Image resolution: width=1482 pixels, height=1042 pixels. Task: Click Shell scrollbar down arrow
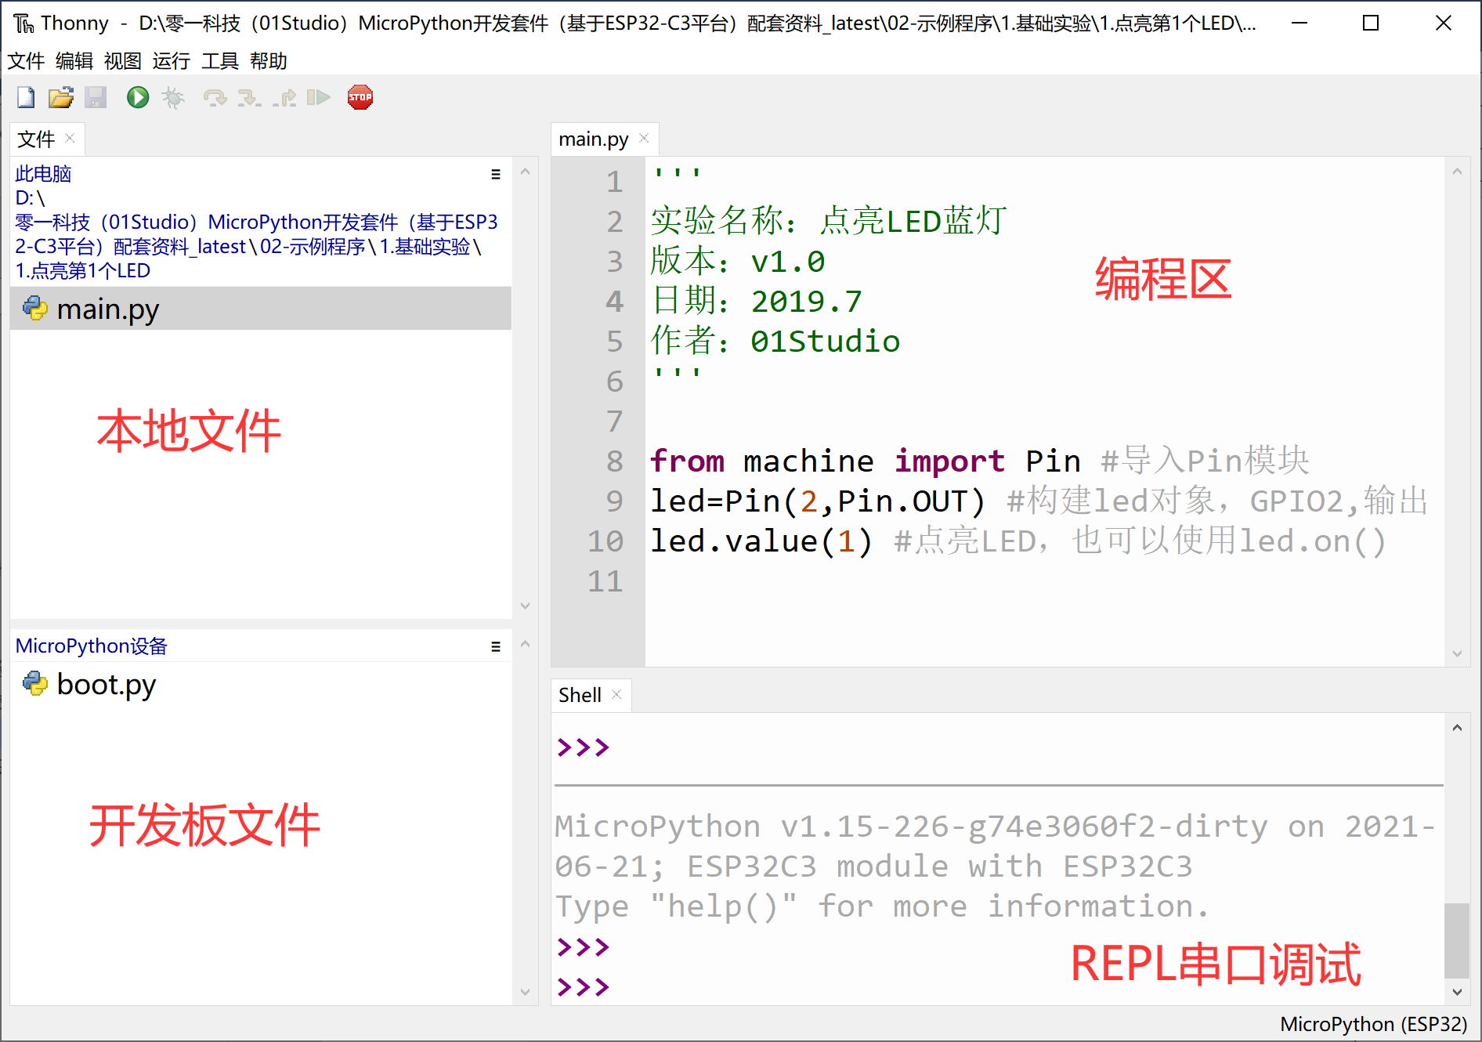click(x=1457, y=991)
